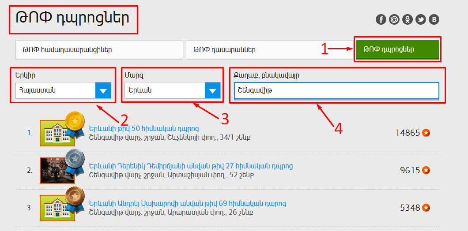This screenshot has width=468, height=231.
Task: Open the Մարզ dropdown arrow
Action: coord(212,90)
